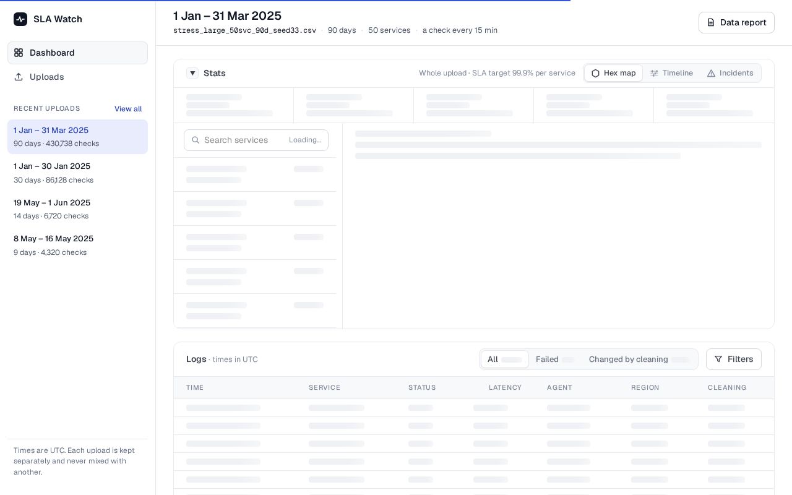Click the hexagon icon for Hex map
The height and width of the screenshot is (495, 792).
point(595,73)
